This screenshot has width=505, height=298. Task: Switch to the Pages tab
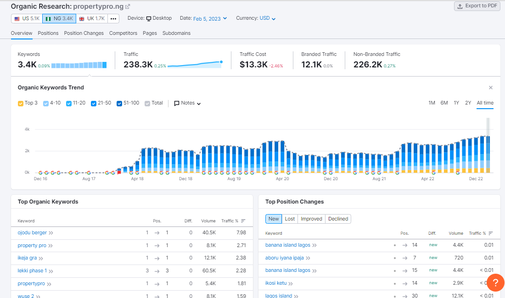pyautogui.click(x=150, y=33)
